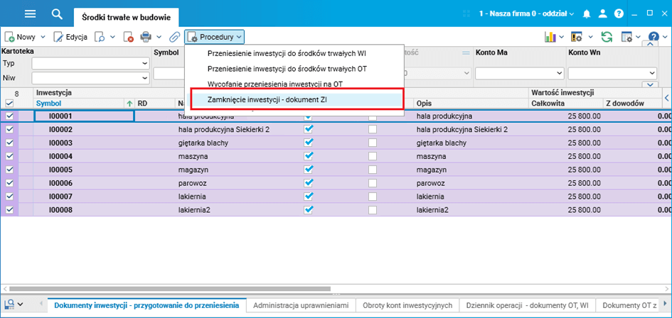Toggle the Procedury dropdown button
The width and height of the screenshot is (672, 318).
tap(215, 37)
